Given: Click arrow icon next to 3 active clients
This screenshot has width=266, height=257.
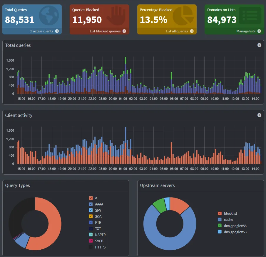Looking at the screenshot, I should [x=57, y=31].
